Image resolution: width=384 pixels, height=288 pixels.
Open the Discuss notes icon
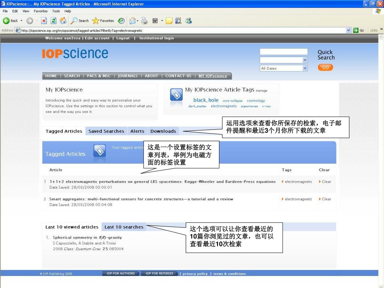tap(169, 21)
